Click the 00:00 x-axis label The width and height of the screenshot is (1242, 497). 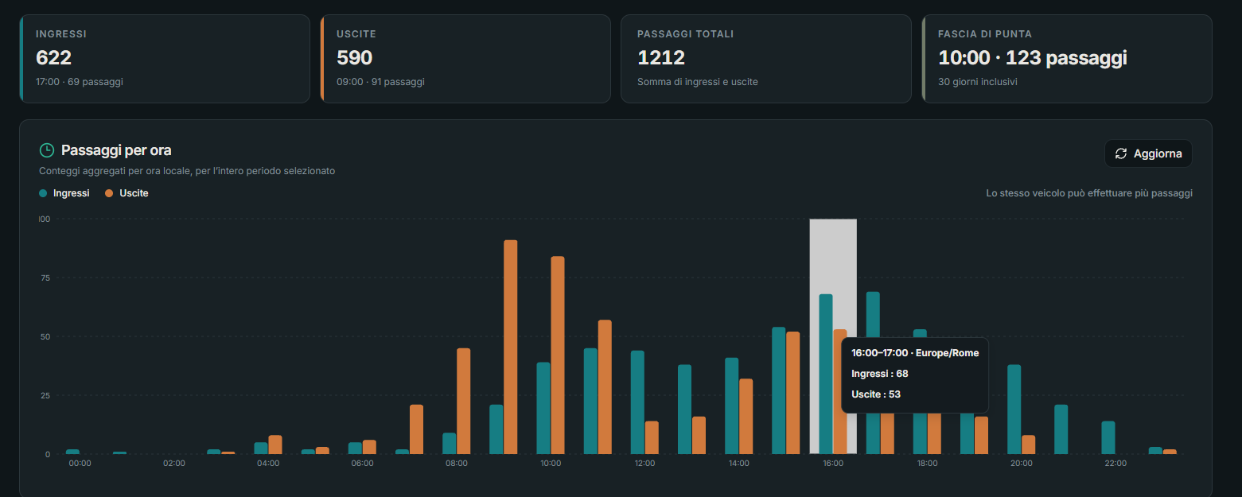coord(80,463)
